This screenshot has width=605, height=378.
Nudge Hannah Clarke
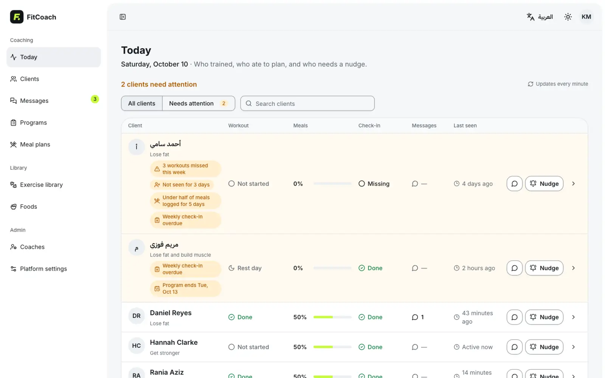point(544,347)
